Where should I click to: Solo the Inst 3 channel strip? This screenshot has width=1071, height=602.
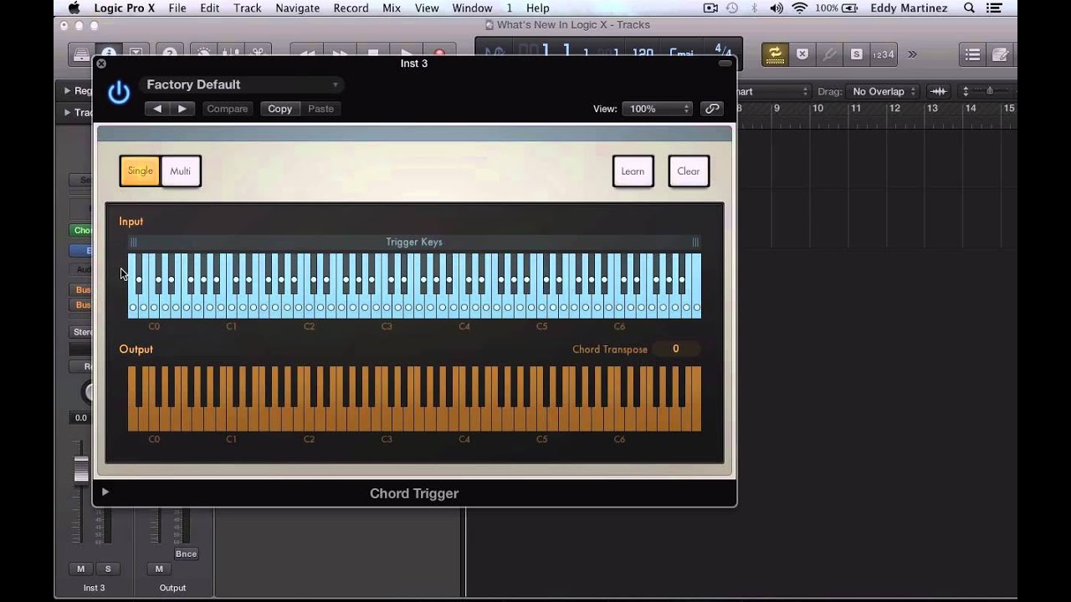108,569
